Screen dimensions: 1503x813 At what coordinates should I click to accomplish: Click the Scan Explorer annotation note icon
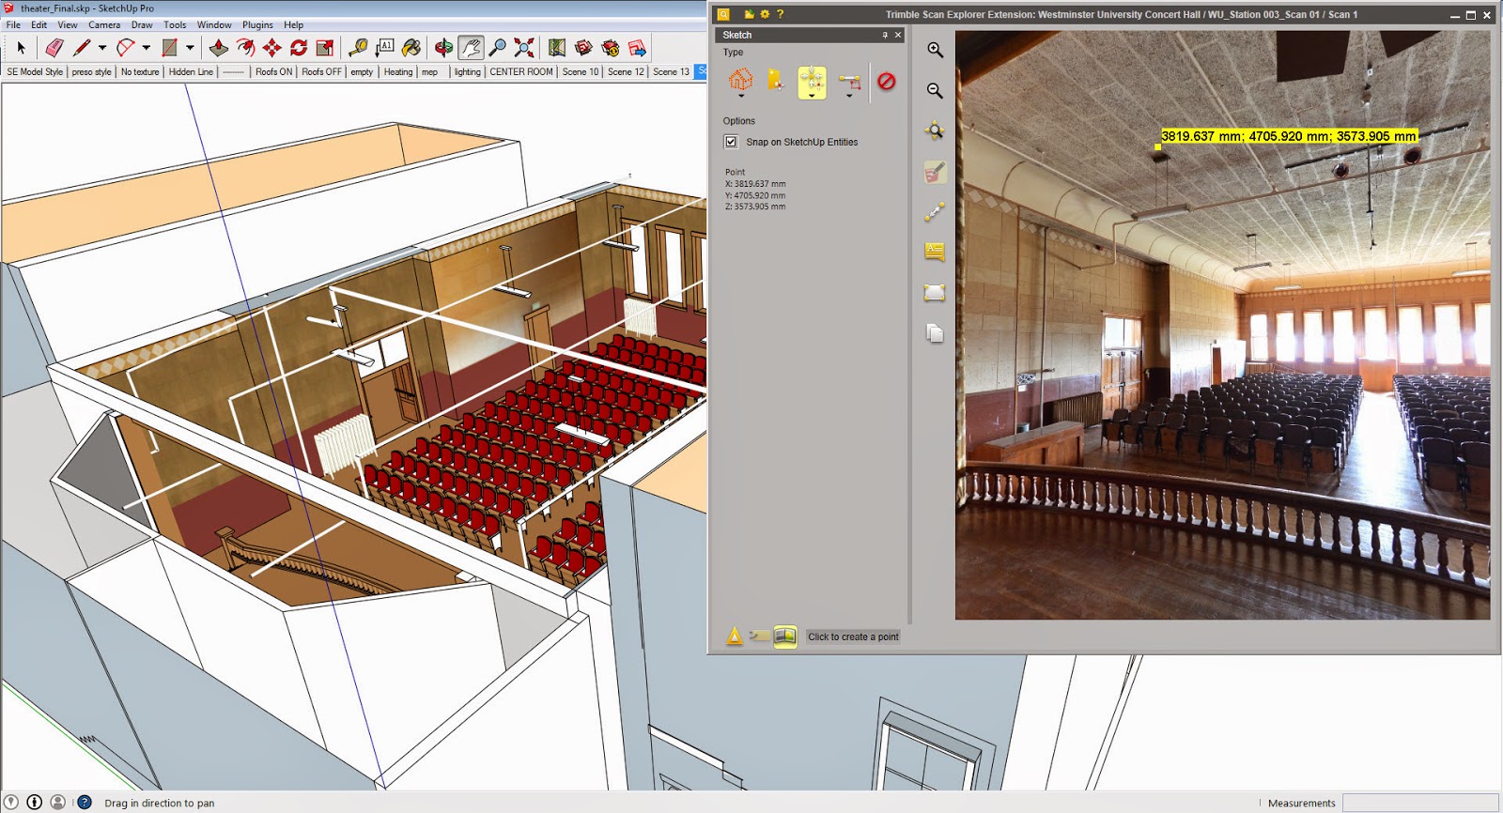click(934, 252)
